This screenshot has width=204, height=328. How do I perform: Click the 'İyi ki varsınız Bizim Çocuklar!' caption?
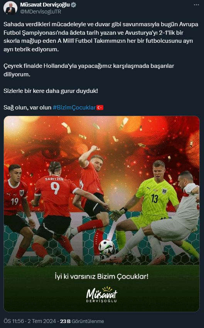pyautogui.click(x=102, y=276)
